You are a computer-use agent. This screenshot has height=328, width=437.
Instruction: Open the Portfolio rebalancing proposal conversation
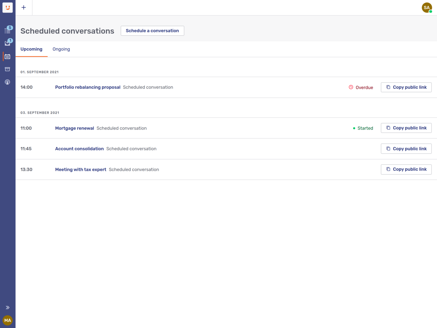point(87,87)
